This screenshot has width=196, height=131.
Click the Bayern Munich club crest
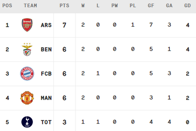[27, 74]
